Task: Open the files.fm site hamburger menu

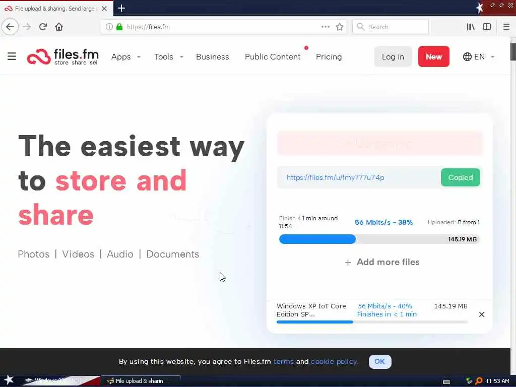Action: pyautogui.click(x=12, y=56)
